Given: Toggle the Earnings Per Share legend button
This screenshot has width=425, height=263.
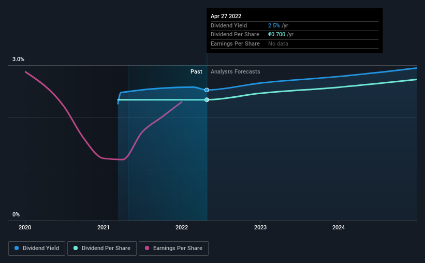Looking at the screenshot, I should 173,249.
